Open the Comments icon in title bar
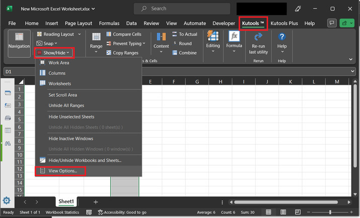The height and width of the screenshot is (218, 360). coord(332,23)
